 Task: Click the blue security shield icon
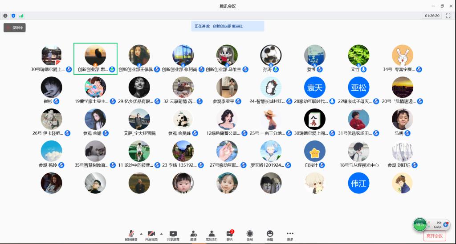point(13,16)
